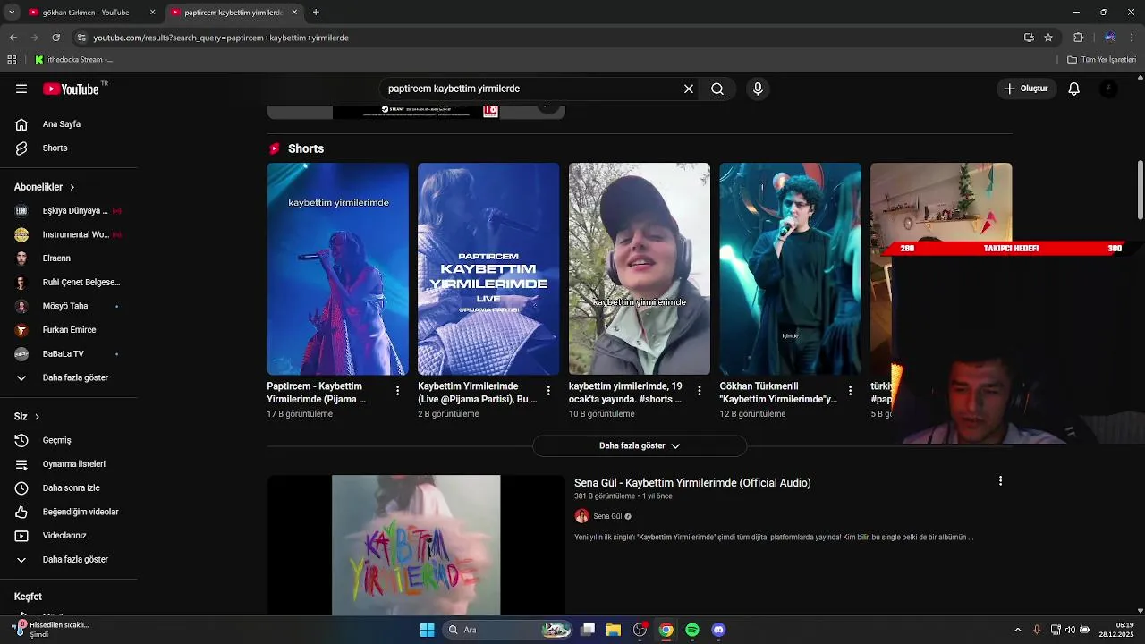Viewport: 1145px width, 644px height.
Task: Go back in browser history
Action: [x=13, y=38]
